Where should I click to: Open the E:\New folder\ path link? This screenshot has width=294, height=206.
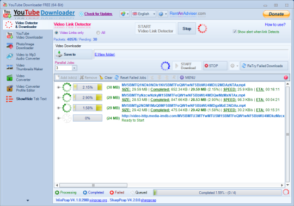pyautogui.click(x=105, y=54)
